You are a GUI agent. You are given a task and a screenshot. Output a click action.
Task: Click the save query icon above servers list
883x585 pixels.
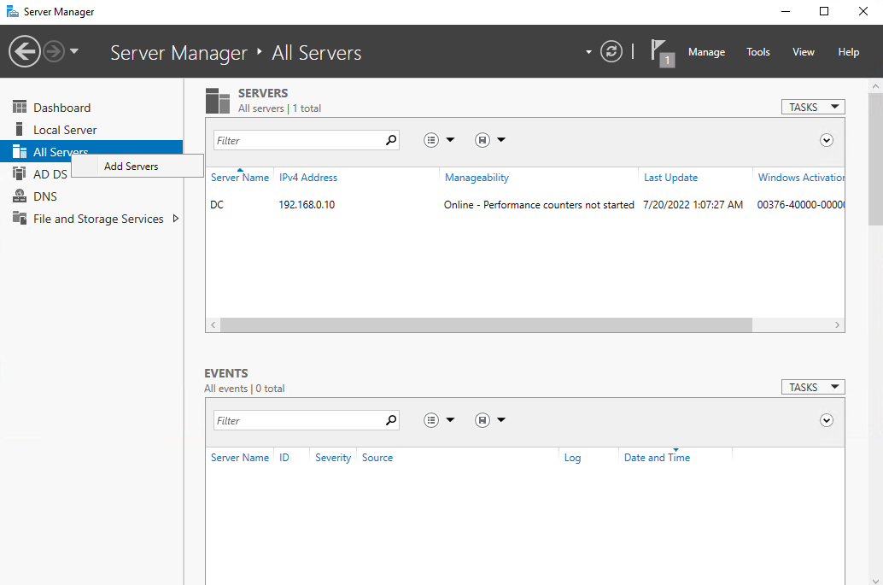tap(482, 139)
